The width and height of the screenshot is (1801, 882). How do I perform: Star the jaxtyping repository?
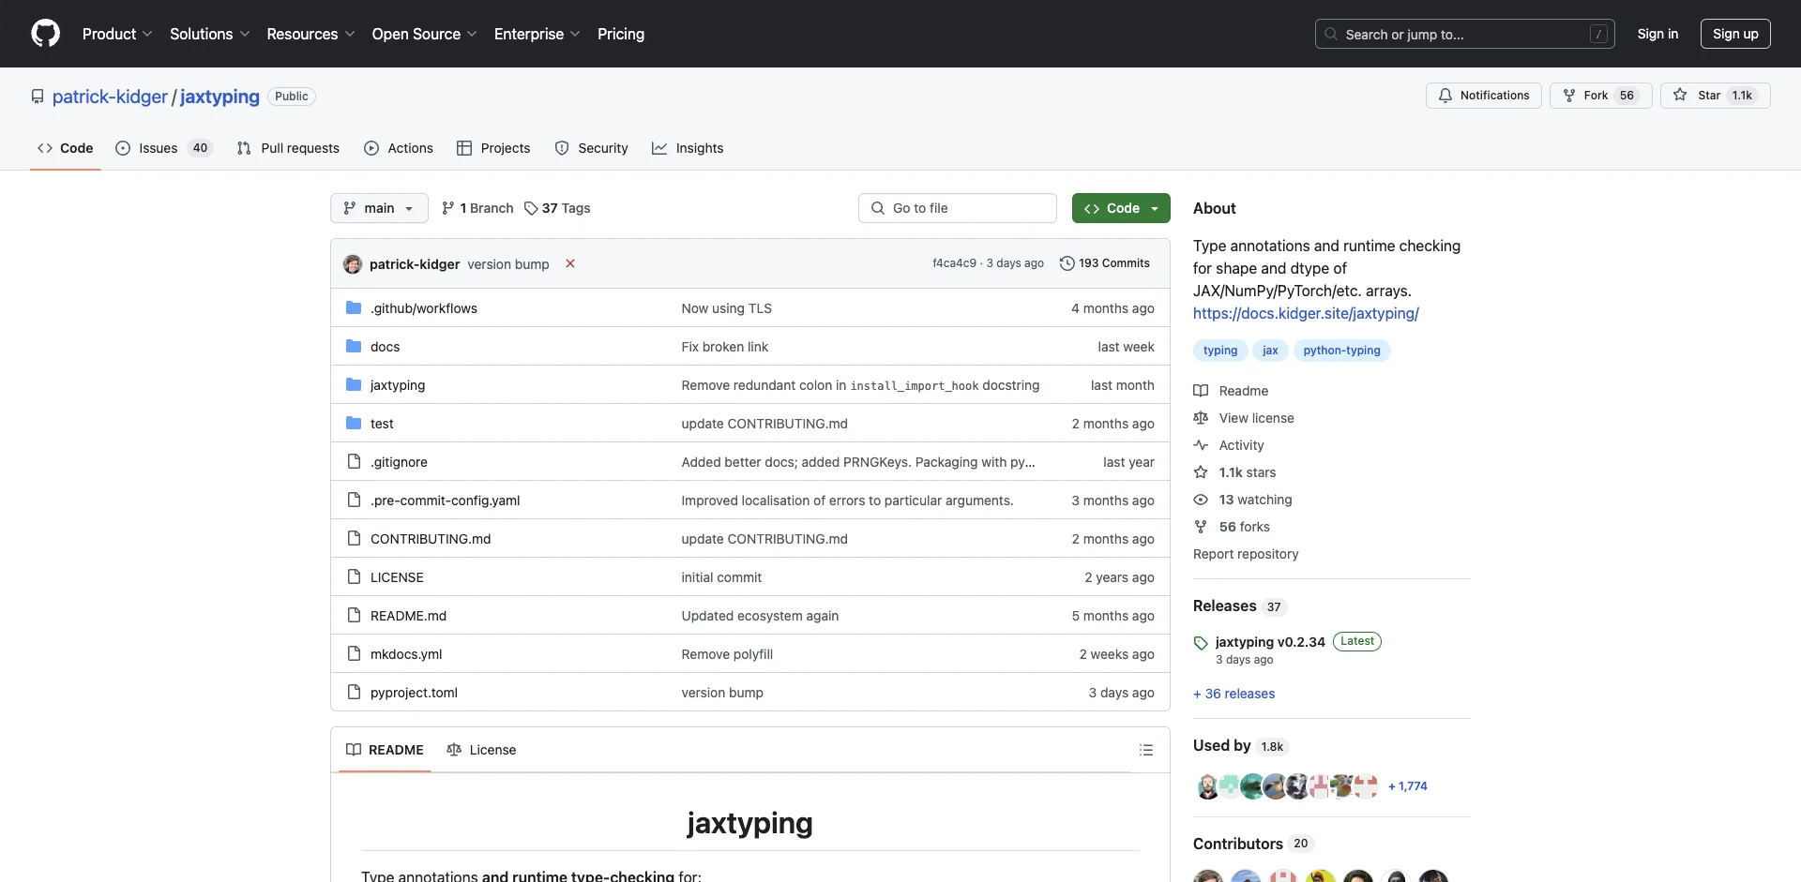coord(1715,96)
